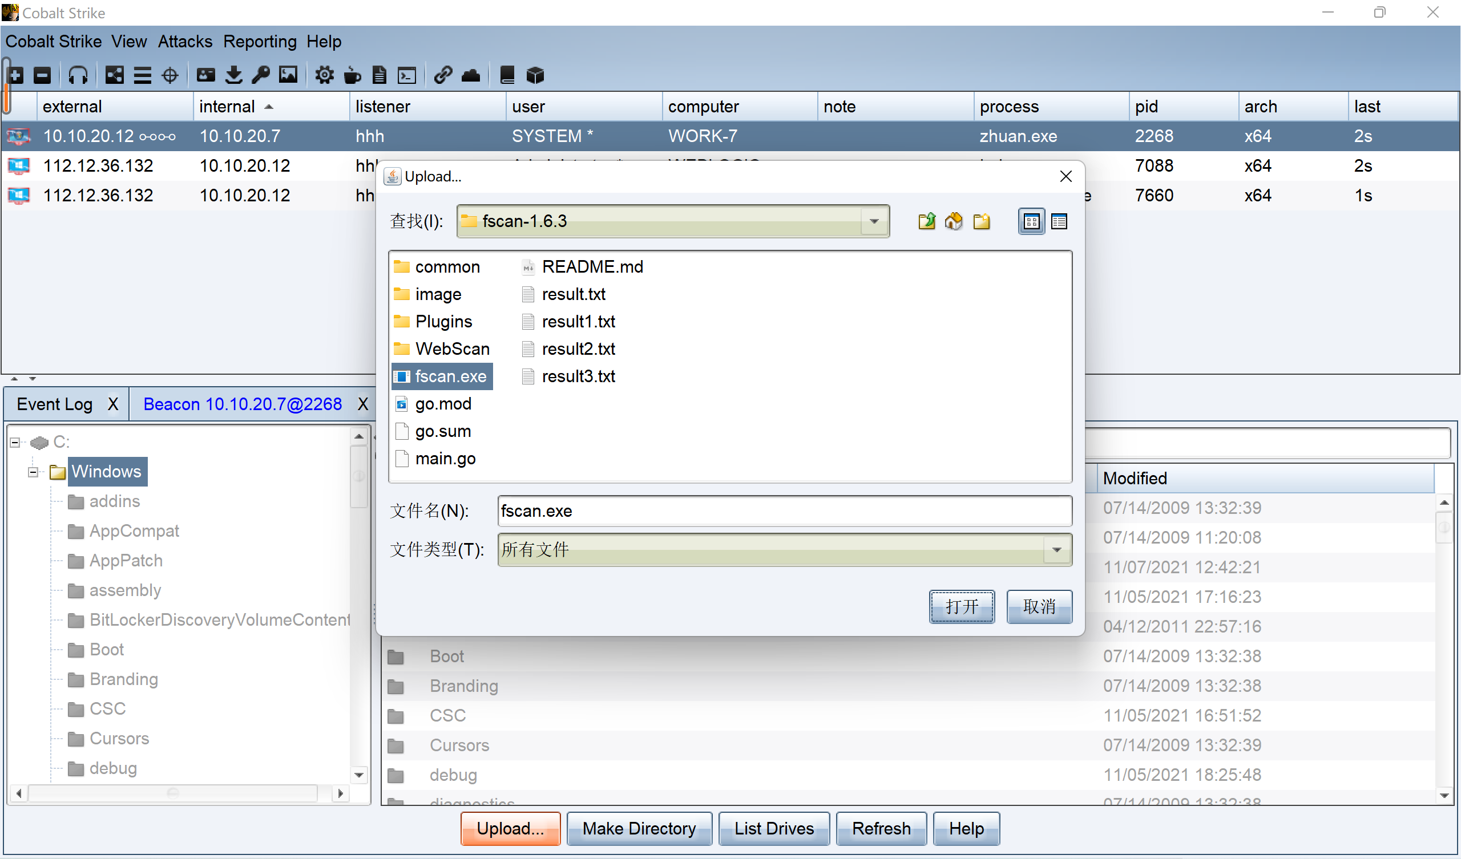Click the disconnect from team server icon
Screen dimensions: 1461x859
click(x=42, y=75)
